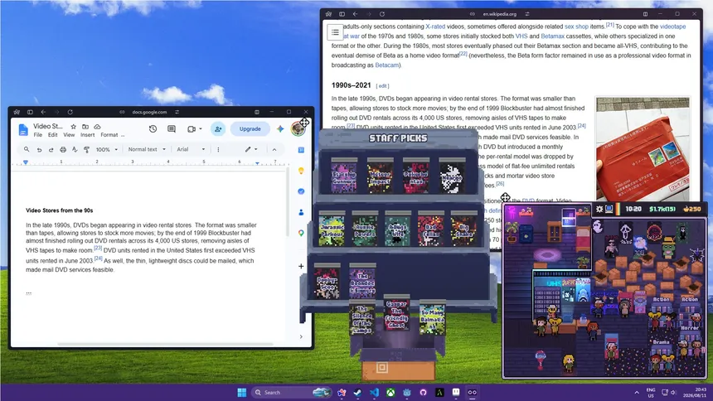The width and height of the screenshot is (713, 401).
Task: Open the Format menu in Docs
Action: 109,135
